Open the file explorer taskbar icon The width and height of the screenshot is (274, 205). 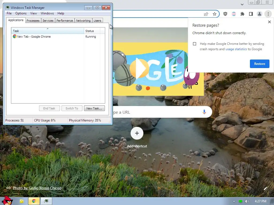pos(21,201)
